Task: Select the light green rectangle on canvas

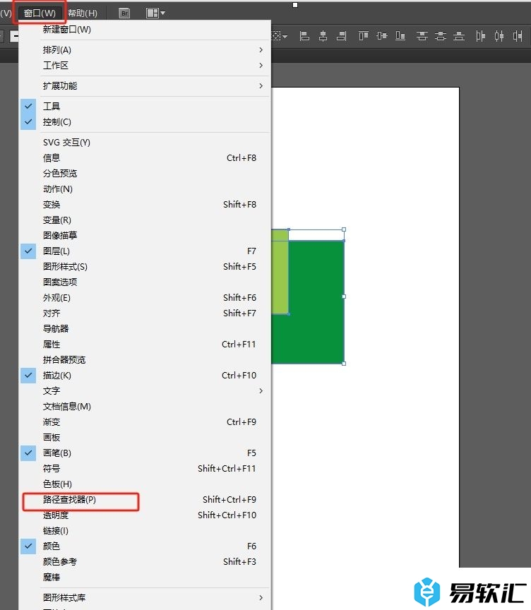Action: pos(280,273)
